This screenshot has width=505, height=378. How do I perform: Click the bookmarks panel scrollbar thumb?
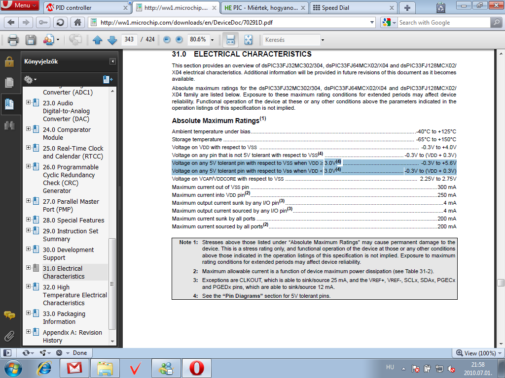(x=112, y=284)
